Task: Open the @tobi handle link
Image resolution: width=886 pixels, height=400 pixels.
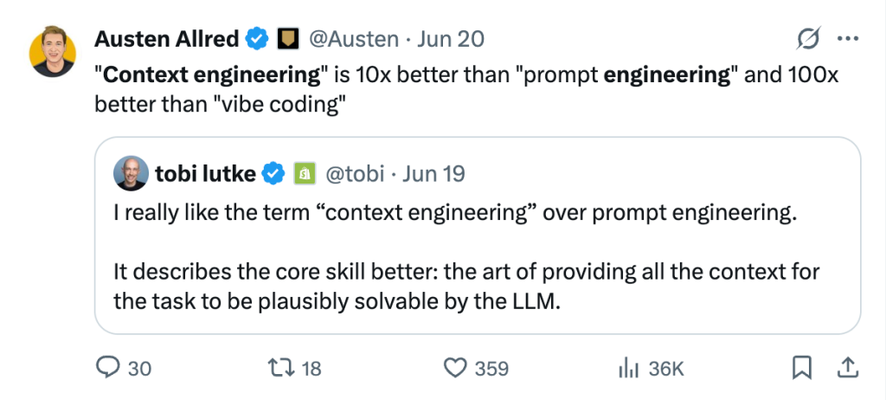Action: click(x=353, y=174)
